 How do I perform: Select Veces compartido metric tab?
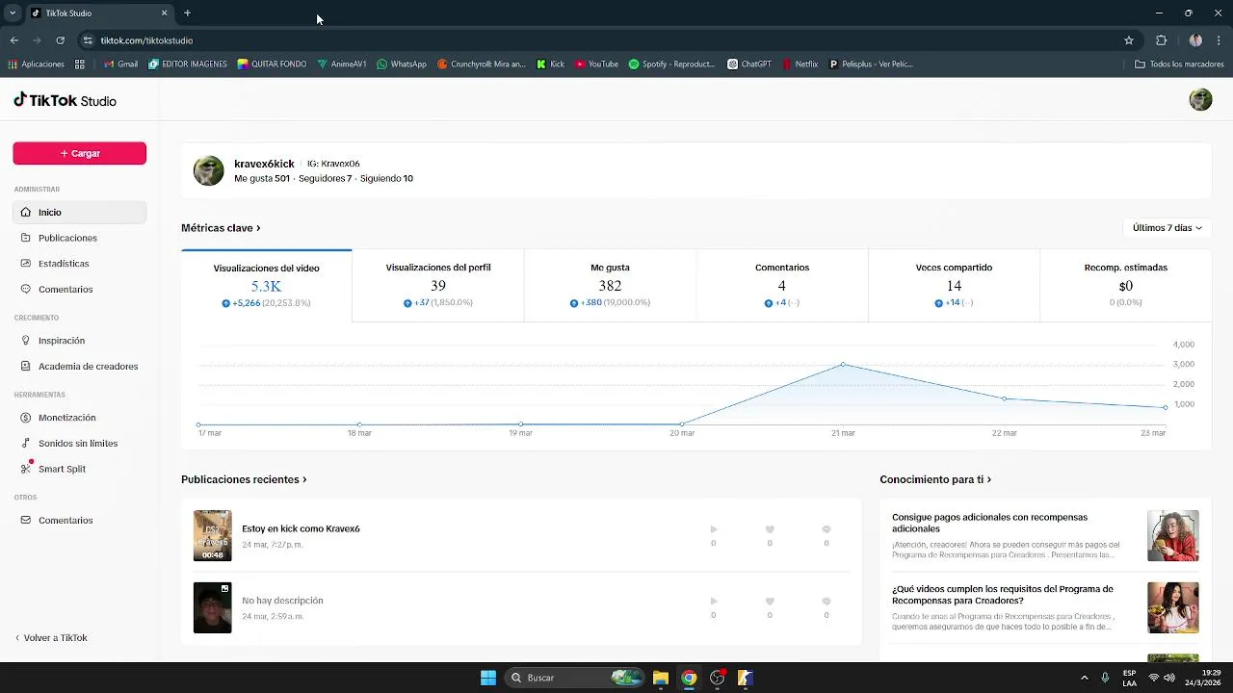[954, 286]
